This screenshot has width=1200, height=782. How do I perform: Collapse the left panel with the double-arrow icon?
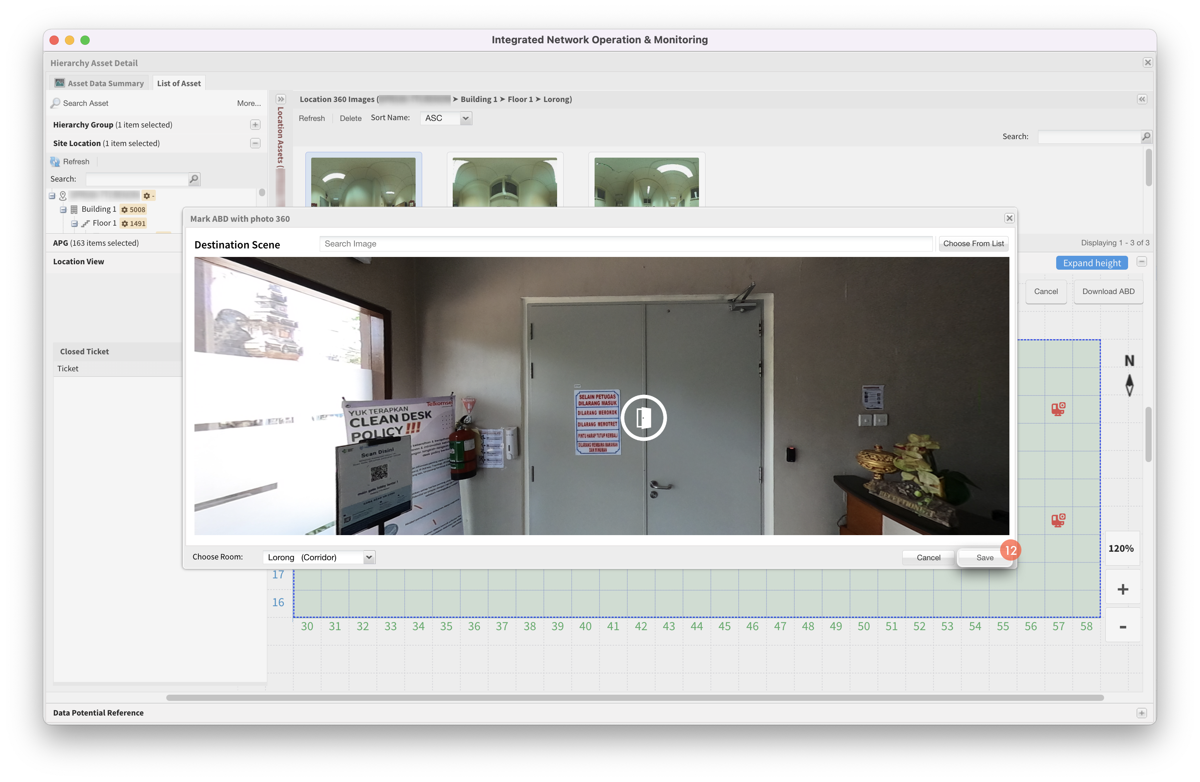pyautogui.click(x=281, y=99)
